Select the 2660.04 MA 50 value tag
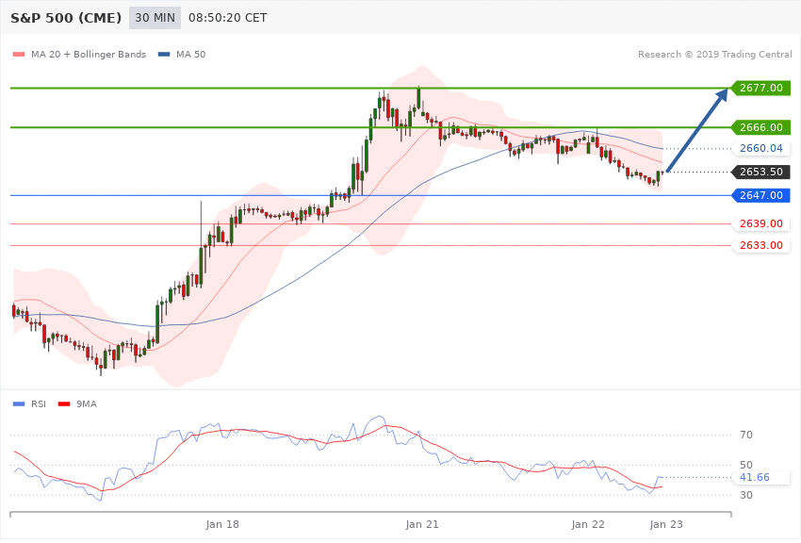Screen dimensions: 801x543 (x=761, y=148)
